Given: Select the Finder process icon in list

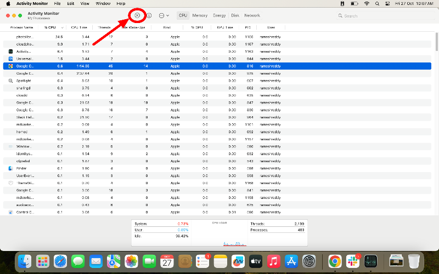Looking at the screenshot, I should [x=10, y=168].
